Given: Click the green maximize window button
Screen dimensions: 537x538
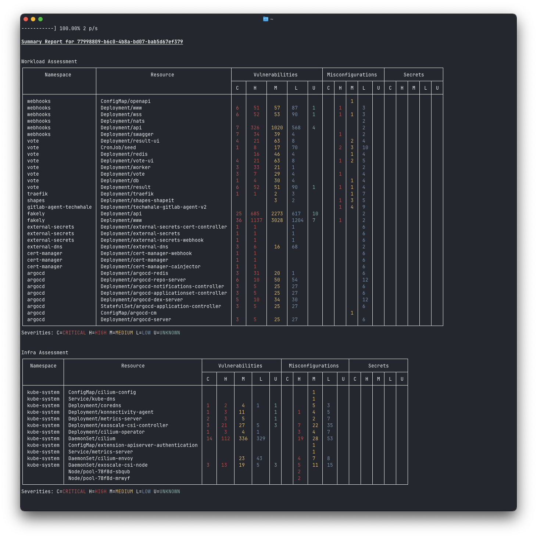Looking at the screenshot, I should (40, 19).
